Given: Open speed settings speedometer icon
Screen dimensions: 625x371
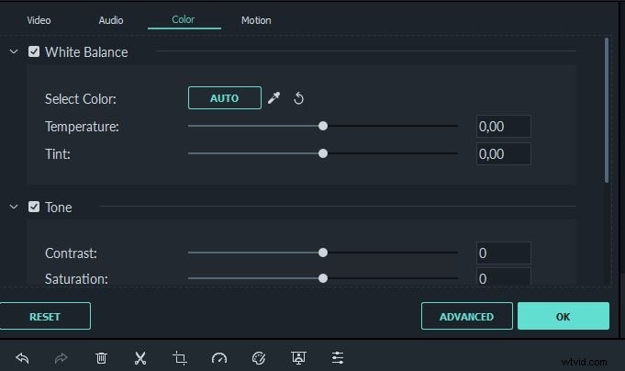Looking at the screenshot, I should pos(219,358).
